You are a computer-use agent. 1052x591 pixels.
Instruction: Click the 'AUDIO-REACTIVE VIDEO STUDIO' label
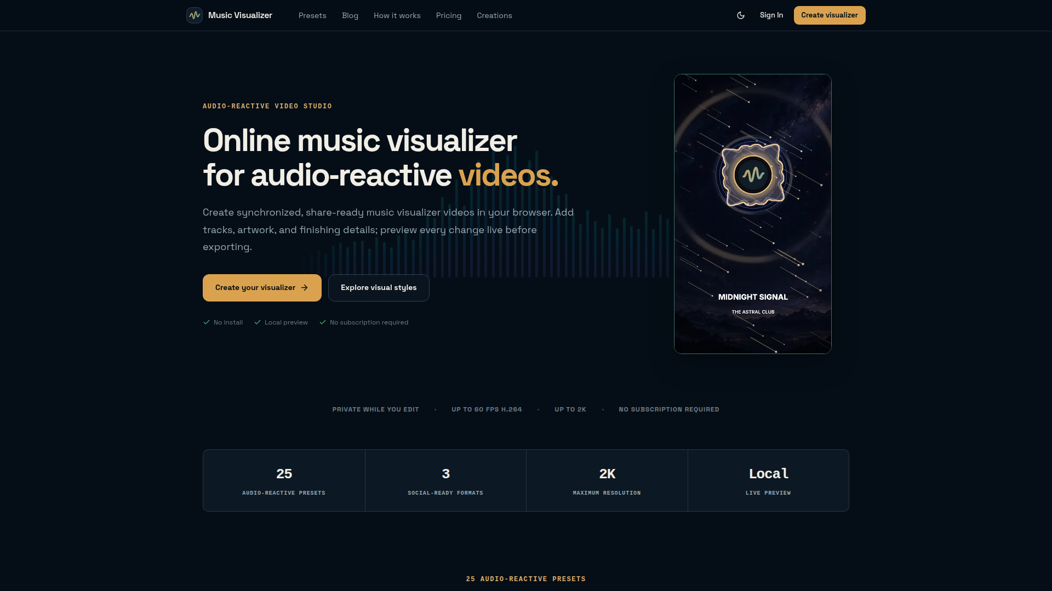[x=267, y=106]
